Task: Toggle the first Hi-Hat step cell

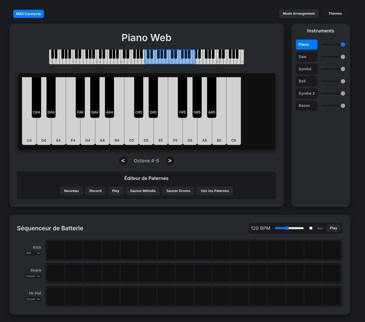Action: click(x=56, y=296)
